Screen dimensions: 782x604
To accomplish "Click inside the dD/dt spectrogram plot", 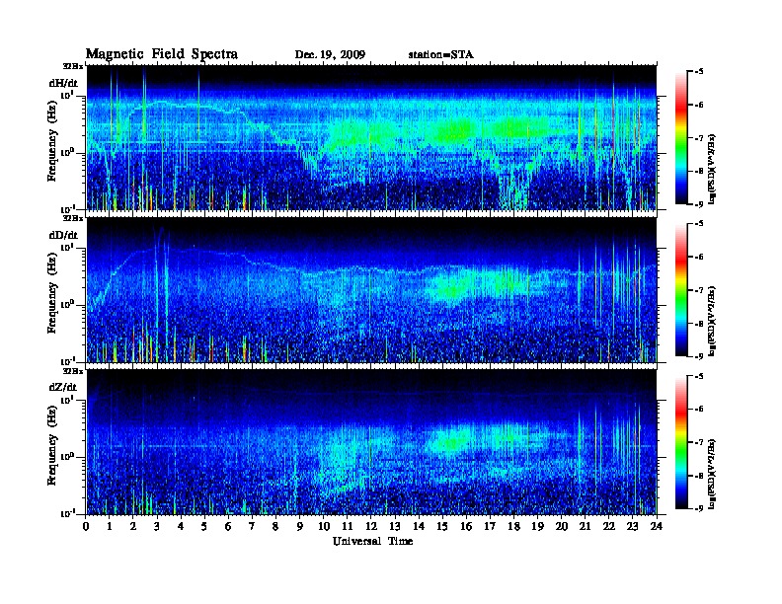I will click(x=371, y=290).
